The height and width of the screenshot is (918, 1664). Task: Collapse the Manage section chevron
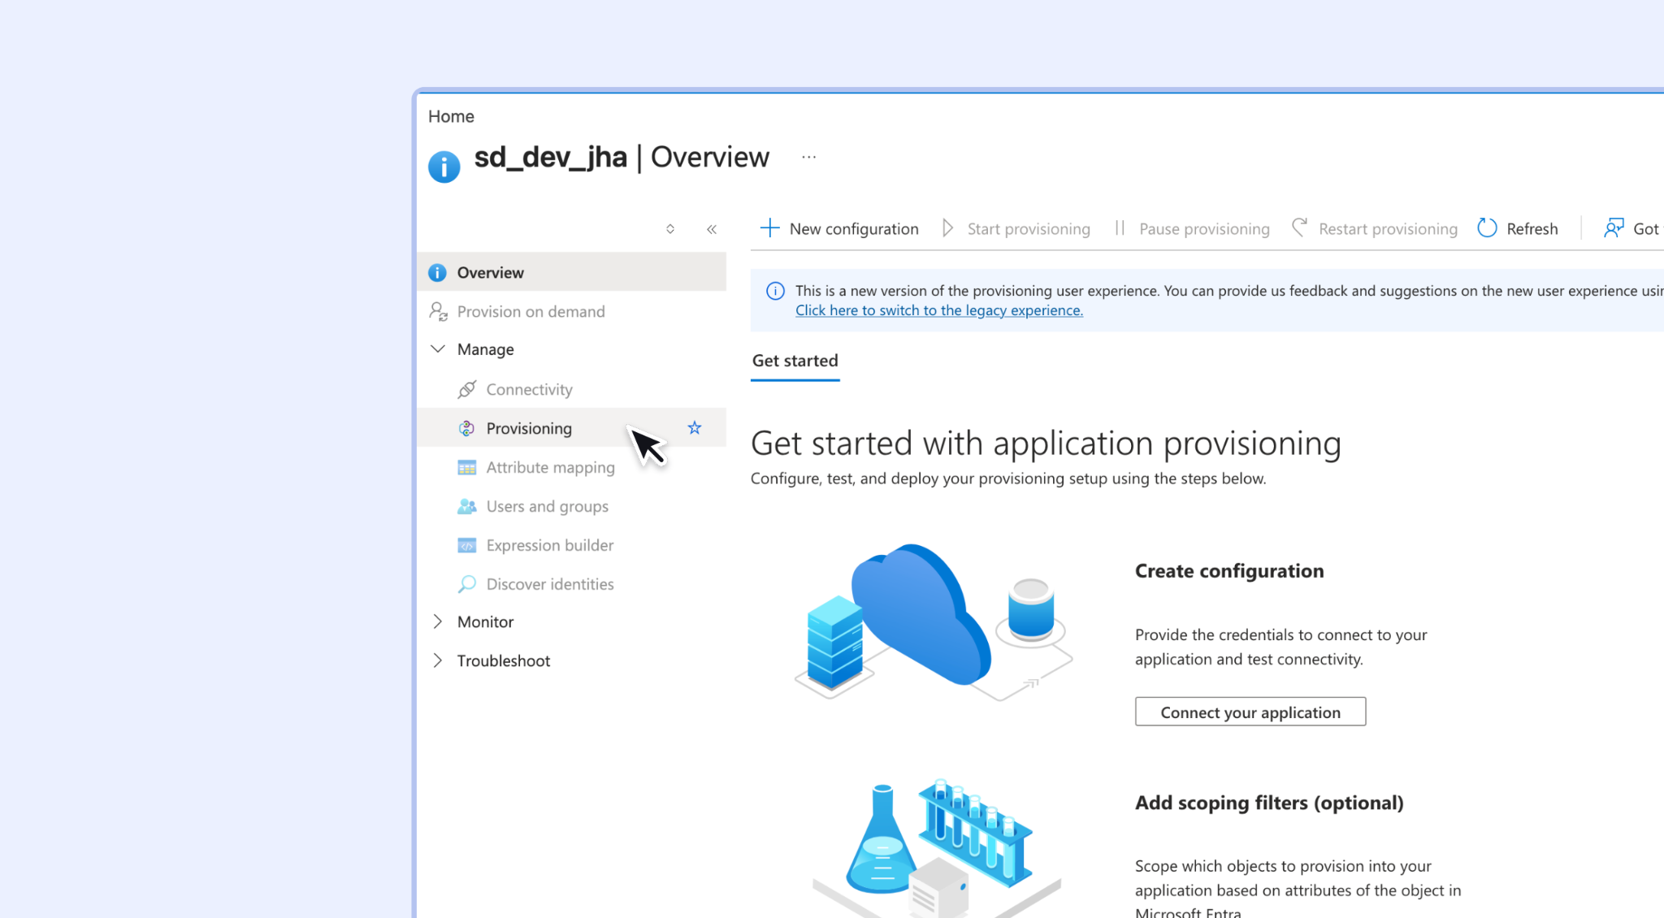coord(437,349)
